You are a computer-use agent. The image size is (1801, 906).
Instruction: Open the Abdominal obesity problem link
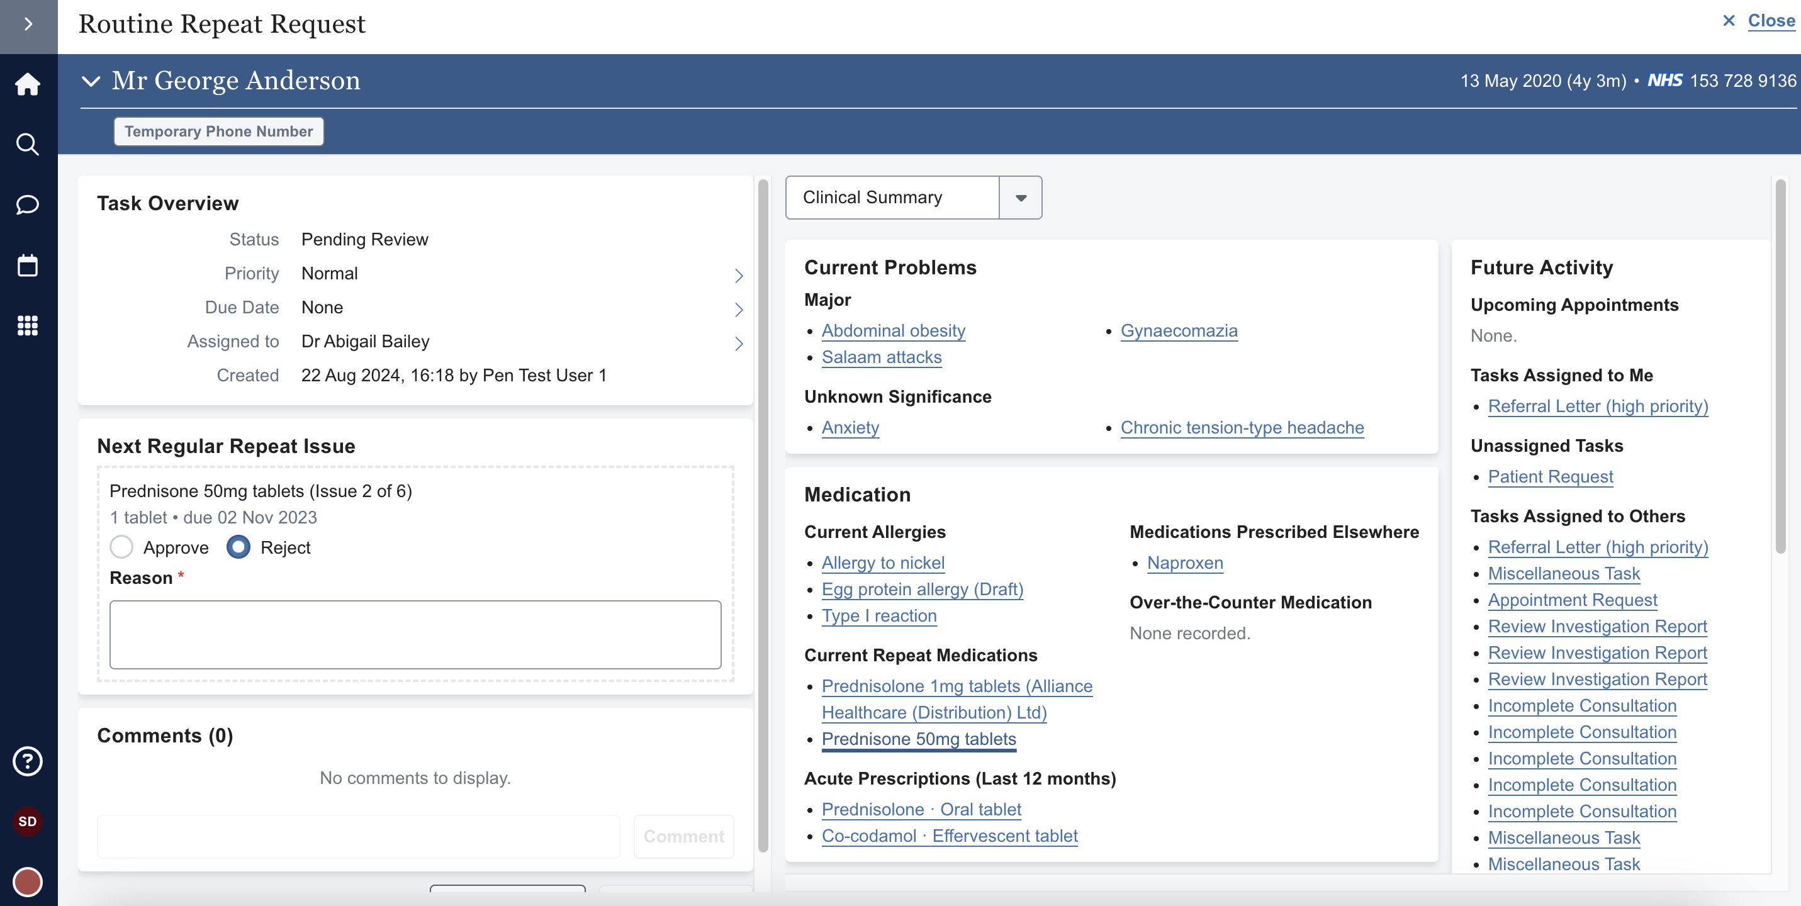point(893,331)
